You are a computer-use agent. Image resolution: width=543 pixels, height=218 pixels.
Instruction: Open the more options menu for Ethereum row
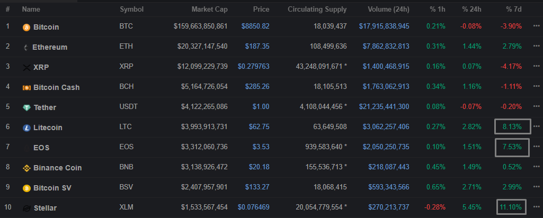click(537, 46)
